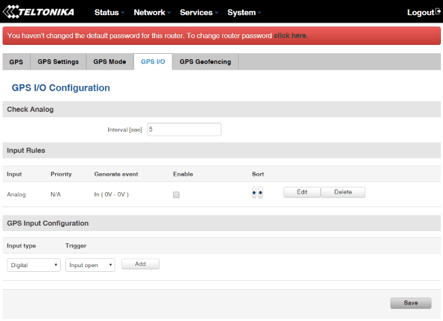This screenshot has height=321, width=443.
Task: Expand the Network menu
Action: coord(151,12)
